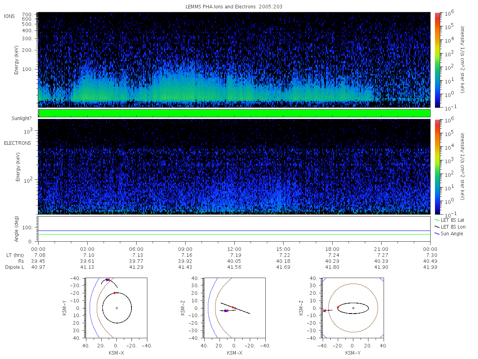
Task: Click the KSM-Y versus KSM-Z orbit plot
Action: coord(353,308)
